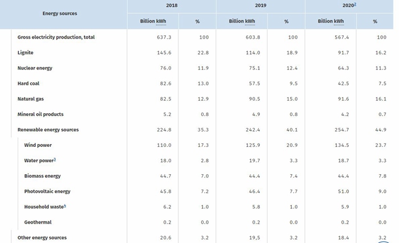
Task: Click the kWh abbreviation under the 2019 column
Action: 250,21
